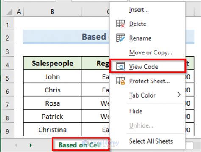Click the Region header cell
This screenshot has height=152, width=201.
(95, 63)
